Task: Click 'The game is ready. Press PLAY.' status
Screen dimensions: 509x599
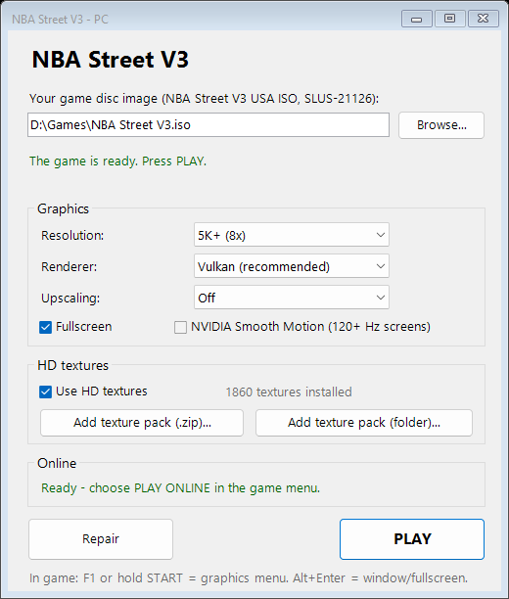Action: pyautogui.click(x=117, y=161)
